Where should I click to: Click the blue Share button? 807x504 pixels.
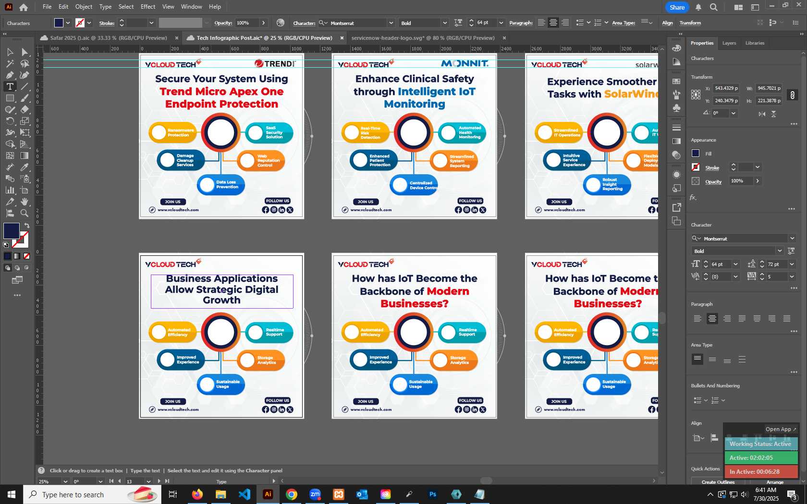coord(677,7)
